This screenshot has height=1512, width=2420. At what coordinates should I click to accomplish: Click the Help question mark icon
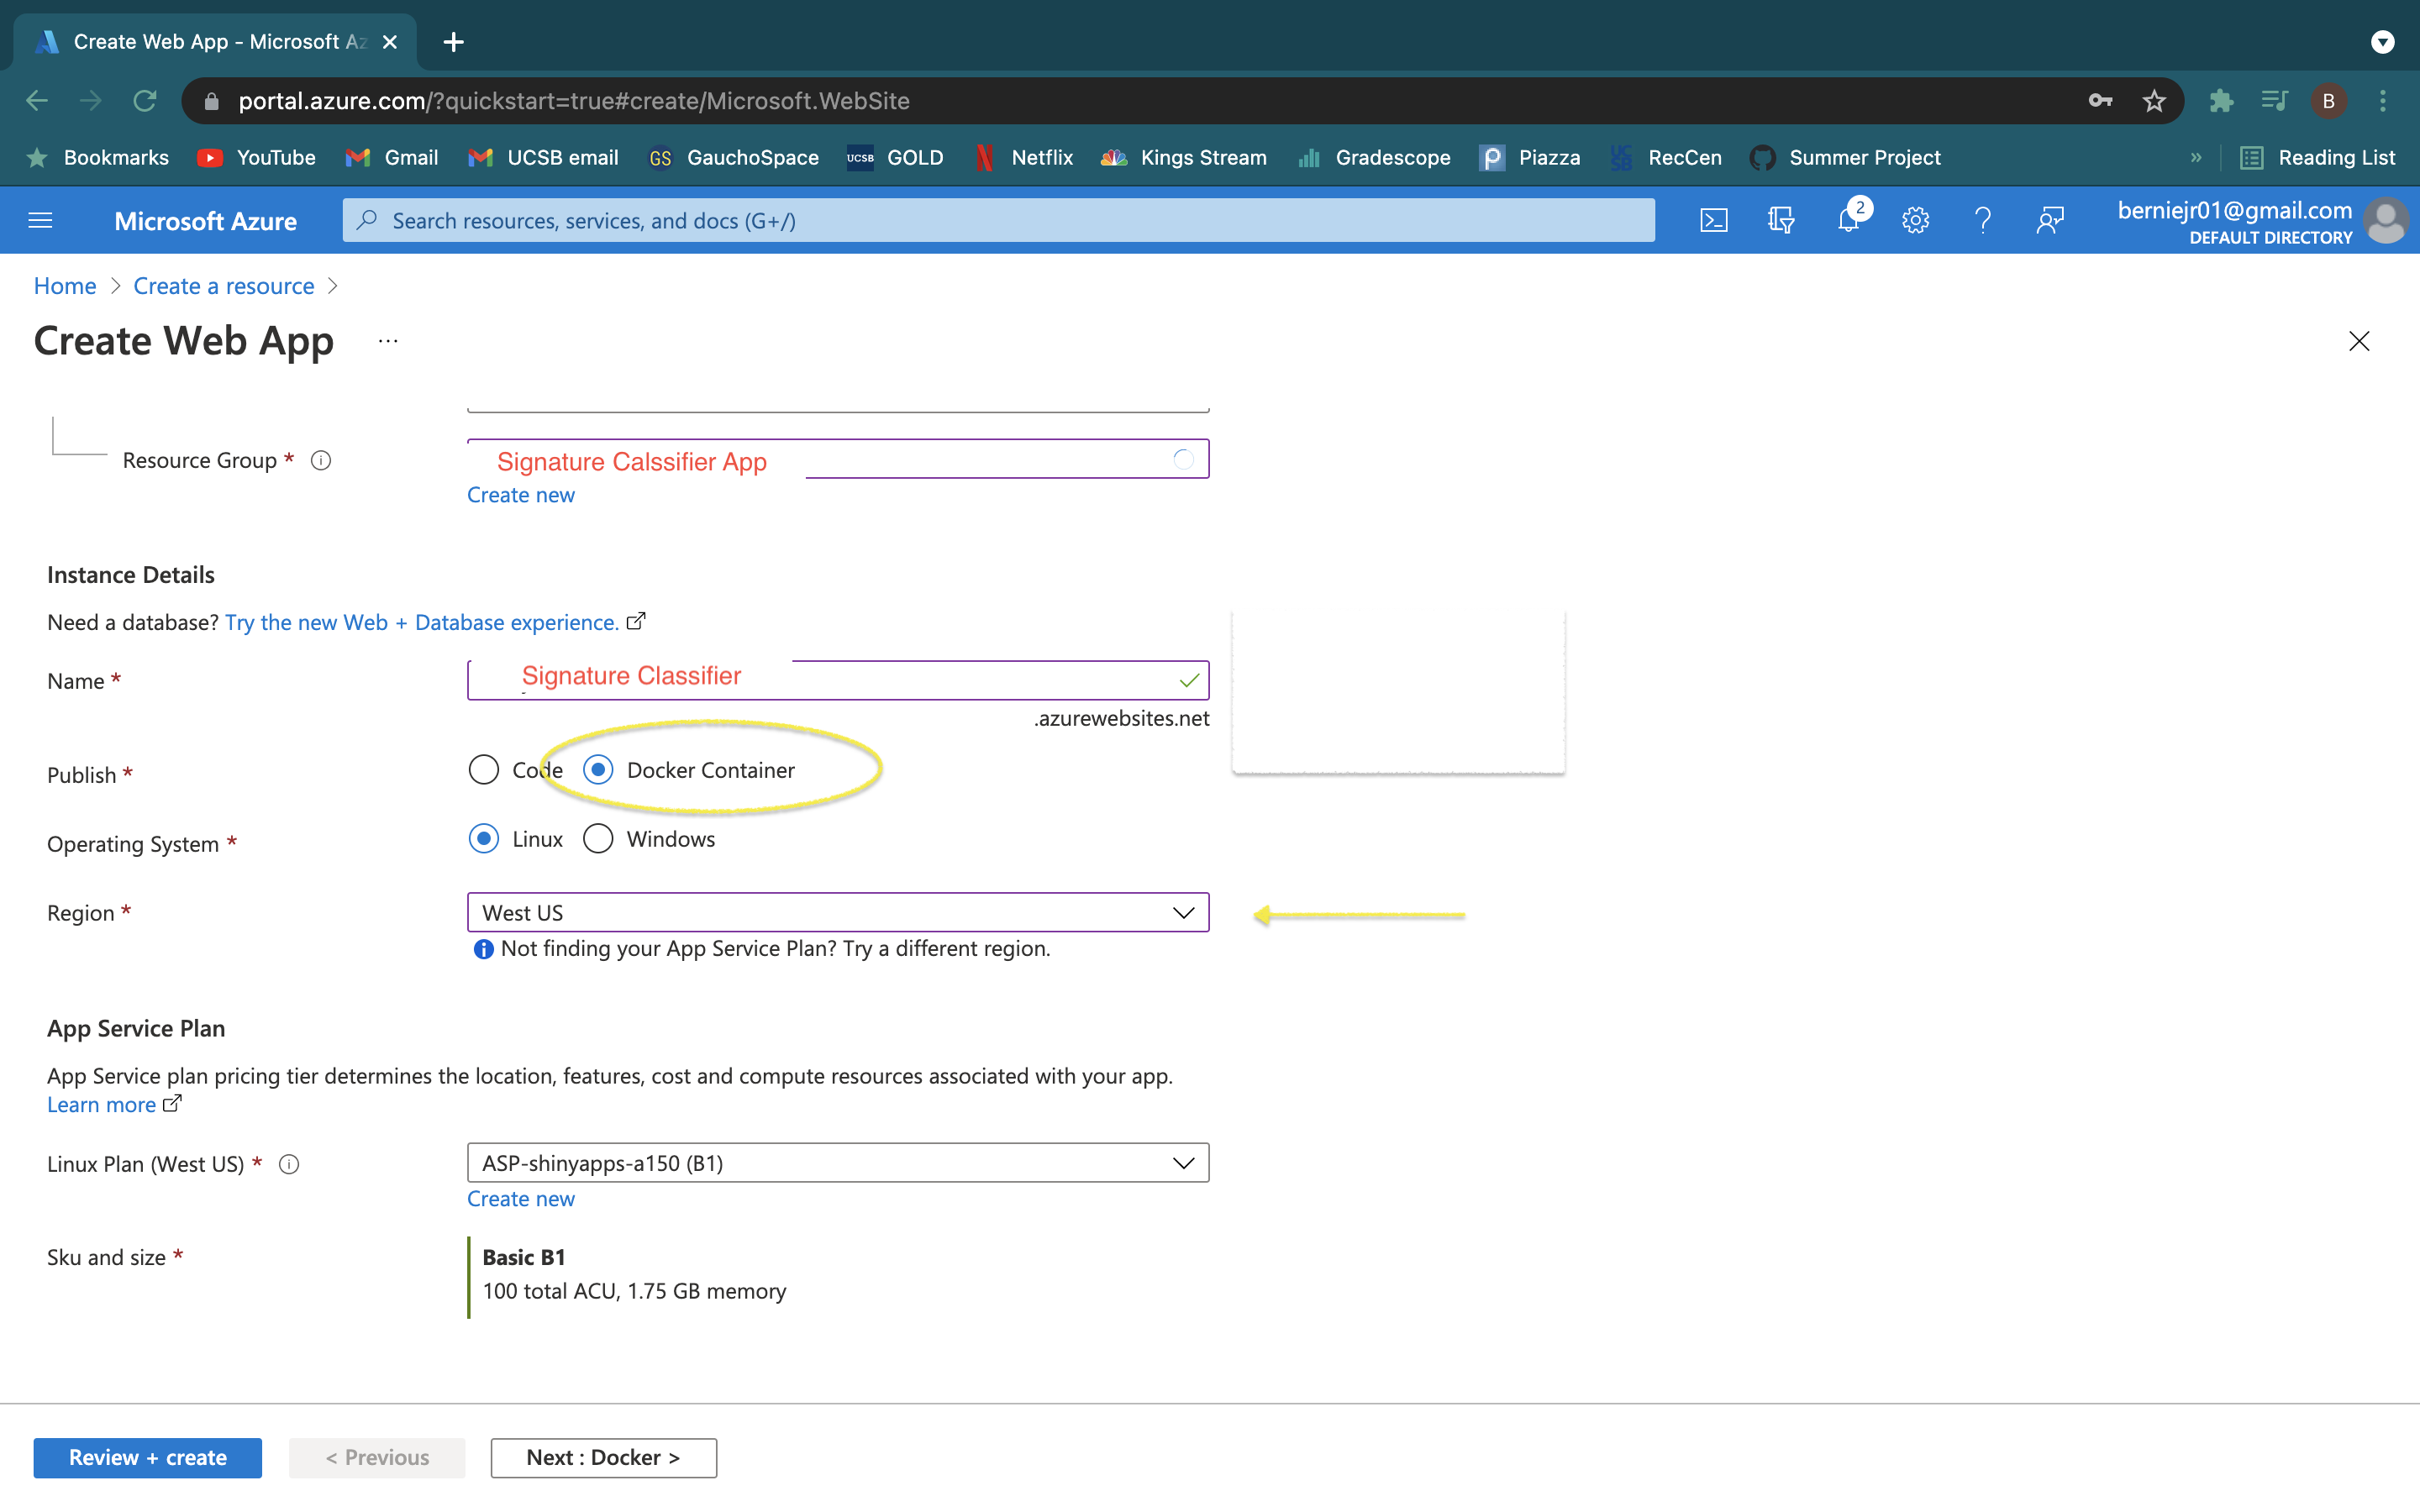coord(1982,220)
